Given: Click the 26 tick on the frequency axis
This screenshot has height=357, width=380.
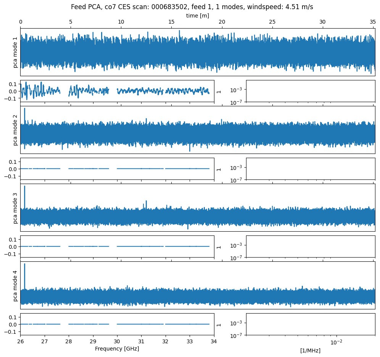Looking at the screenshot, I should tap(21, 341).
